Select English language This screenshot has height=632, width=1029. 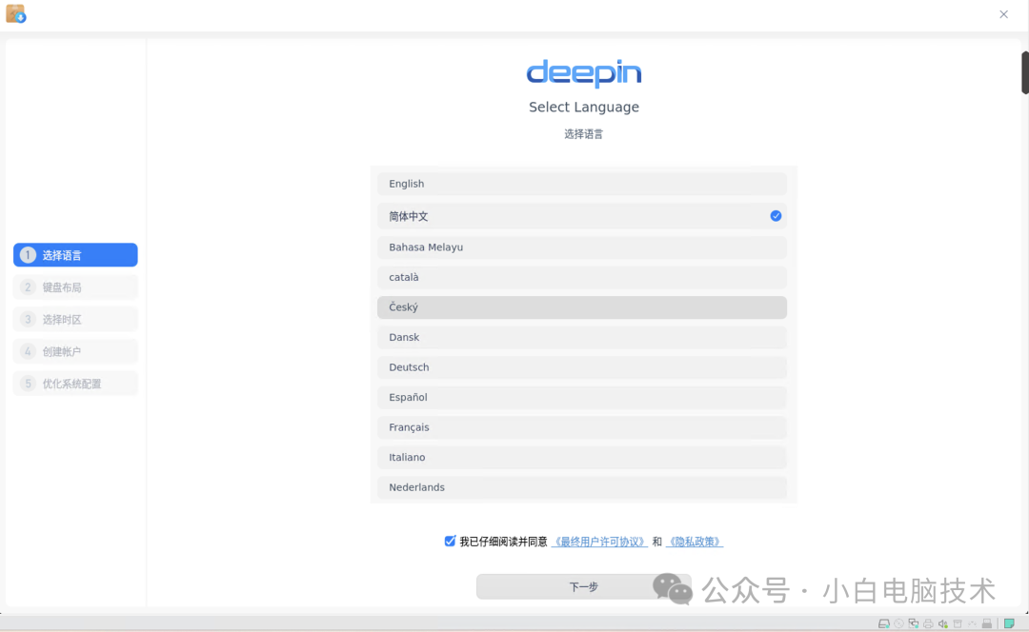(x=581, y=184)
